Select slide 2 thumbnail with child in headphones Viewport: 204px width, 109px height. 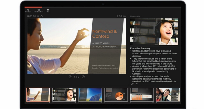coord(64,95)
